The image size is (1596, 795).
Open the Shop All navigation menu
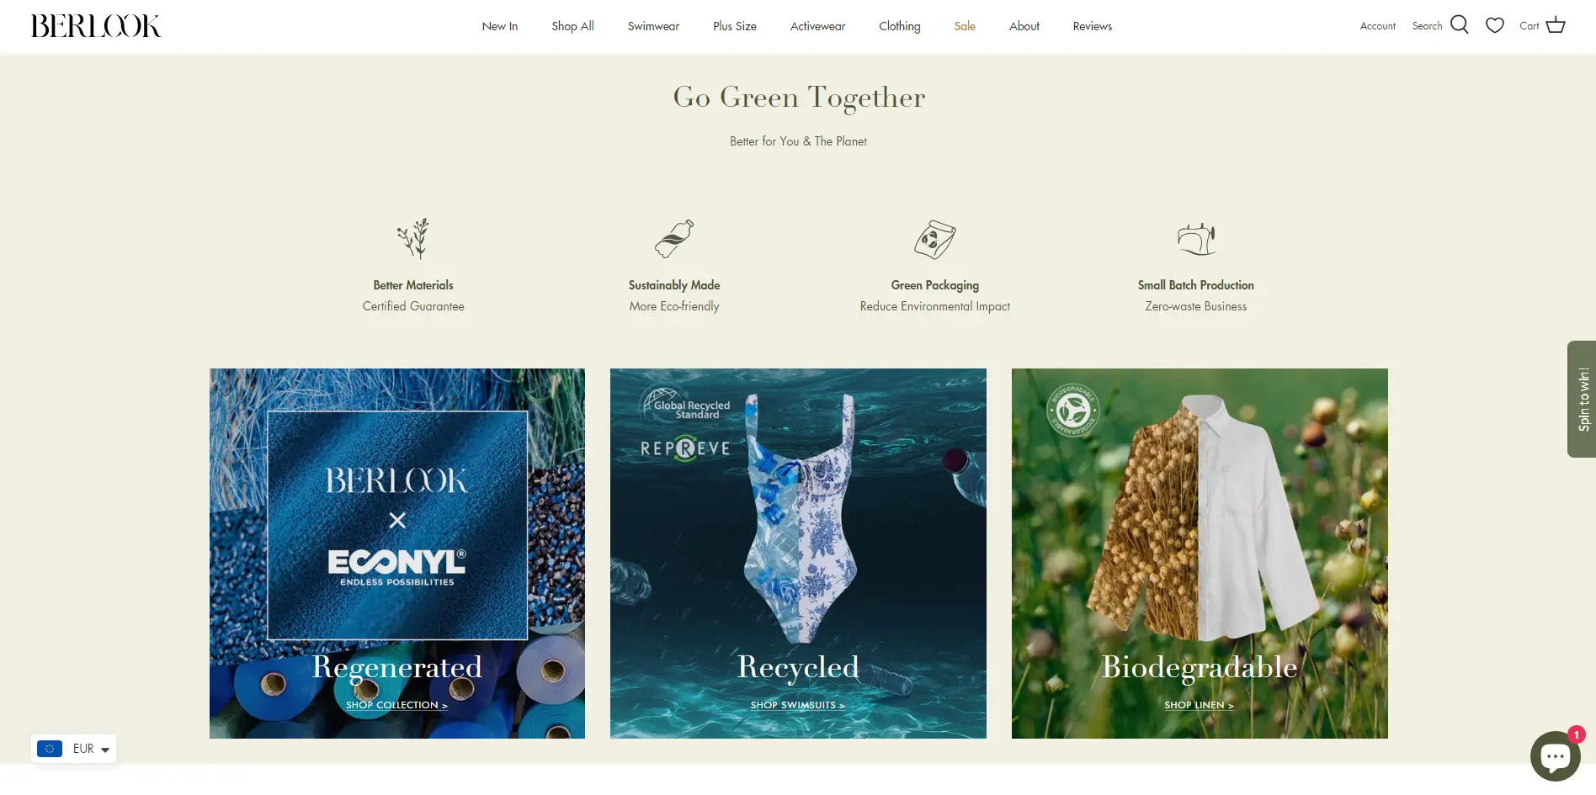point(572,26)
